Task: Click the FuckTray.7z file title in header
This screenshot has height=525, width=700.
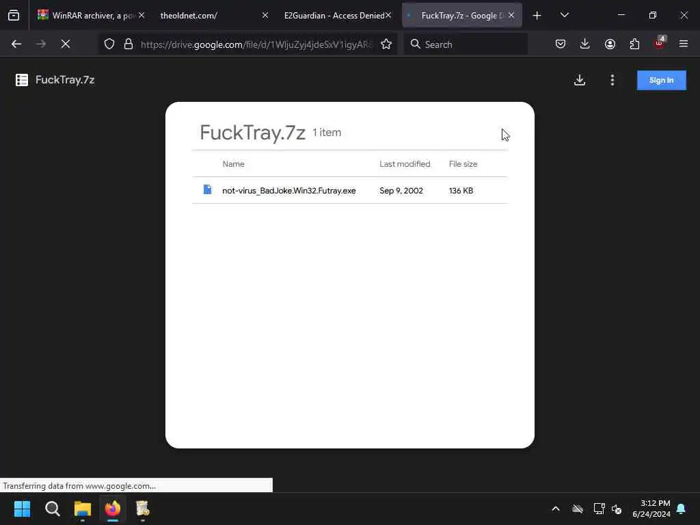Action: pos(65,80)
